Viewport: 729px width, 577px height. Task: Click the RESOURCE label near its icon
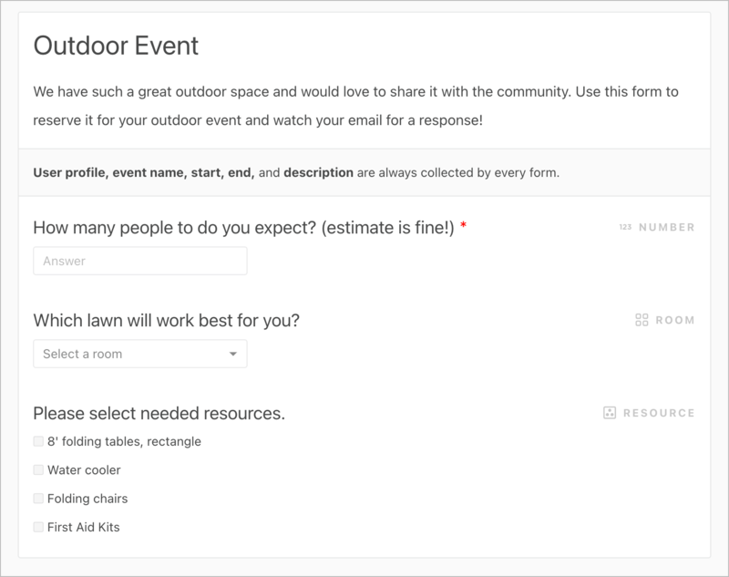pyautogui.click(x=658, y=412)
